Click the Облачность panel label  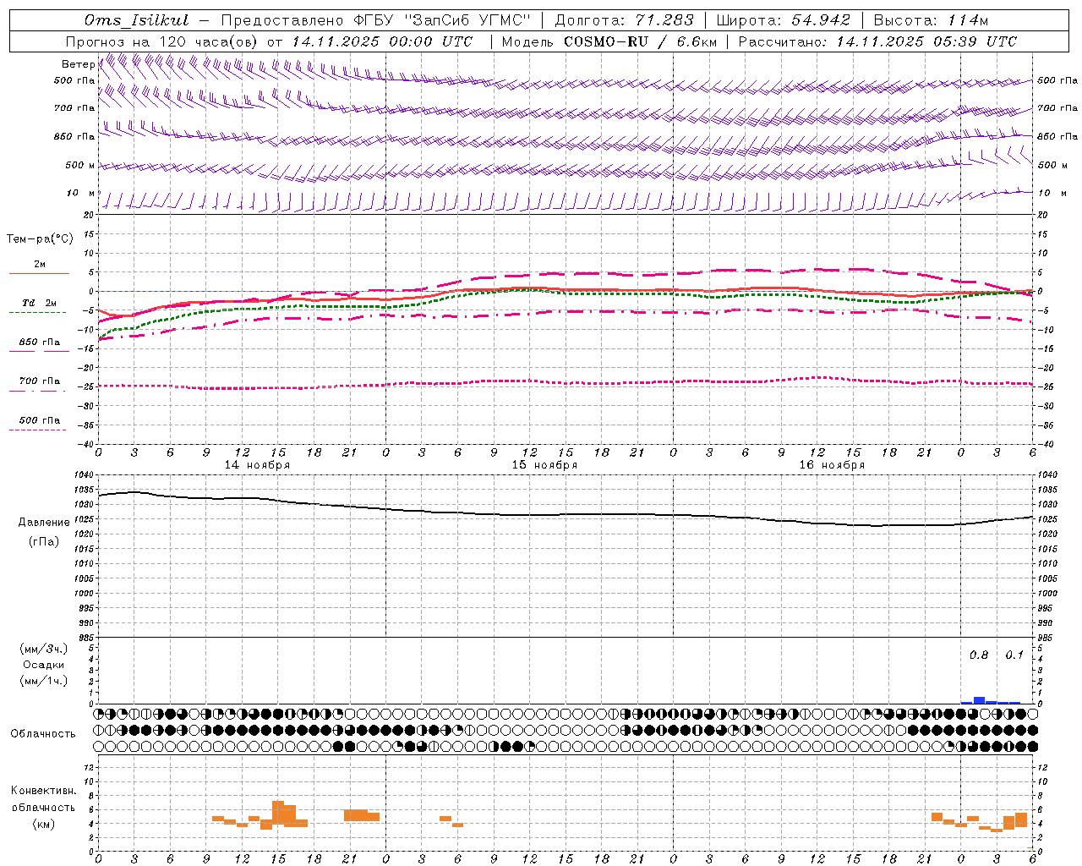(43, 734)
